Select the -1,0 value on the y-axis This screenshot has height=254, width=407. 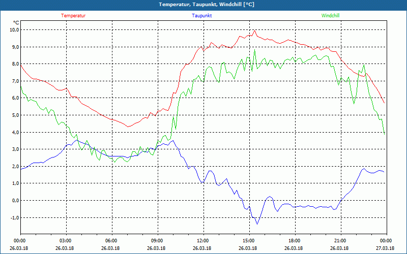click(14, 217)
